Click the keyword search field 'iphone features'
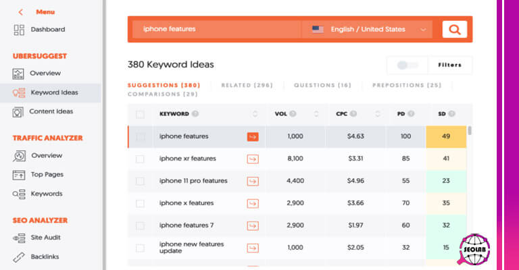This screenshot has width=519, height=270. (217, 30)
